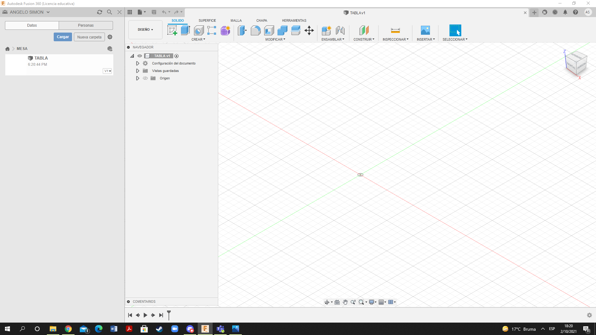
Task: Select the Datos tab
Action: [32, 25]
